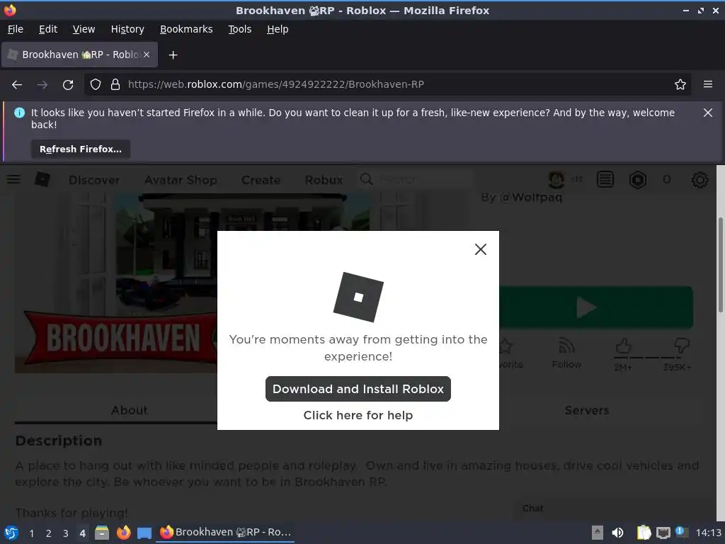Switch to the About tab
The height and width of the screenshot is (544, 725).
(x=129, y=410)
